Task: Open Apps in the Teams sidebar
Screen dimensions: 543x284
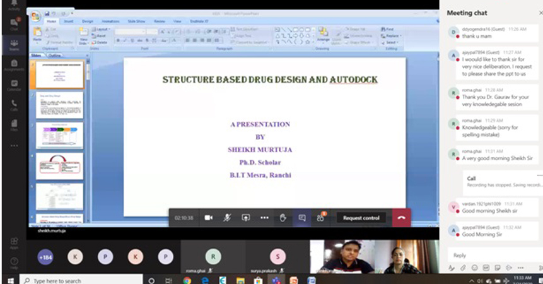Action: (14, 243)
